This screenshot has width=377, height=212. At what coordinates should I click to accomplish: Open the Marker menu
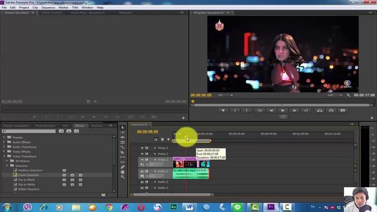coord(63,8)
